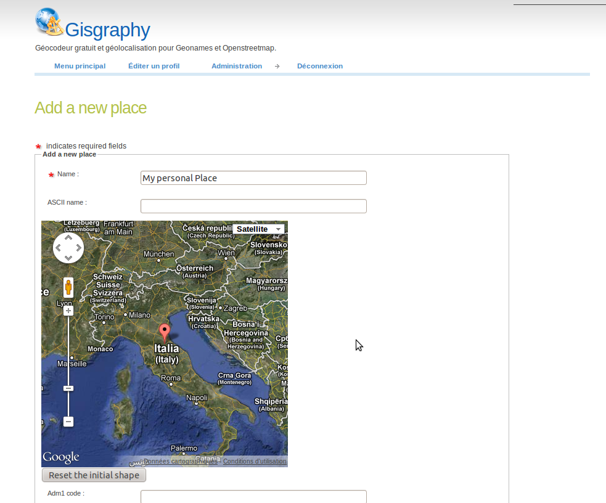This screenshot has height=503, width=606.
Task: Click the Déconnexion menu item
Action: [320, 66]
